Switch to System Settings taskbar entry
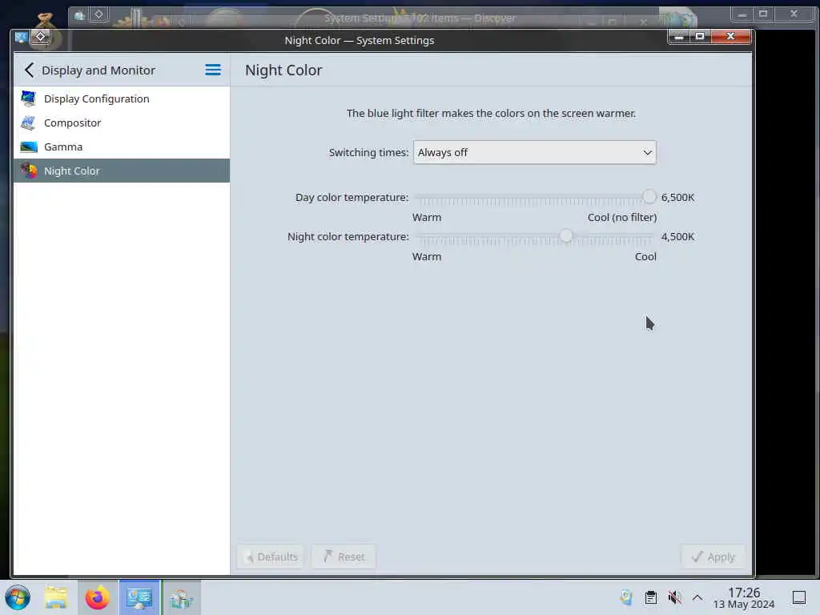The image size is (820, 615). tap(139, 597)
